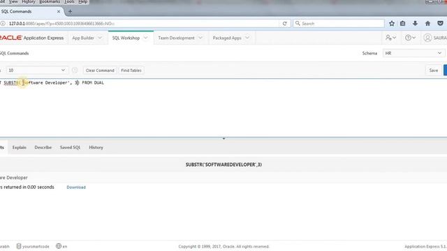Click the SUBSTR('SOFTWAREDEVELOPER',3) column header

pos(223,165)
